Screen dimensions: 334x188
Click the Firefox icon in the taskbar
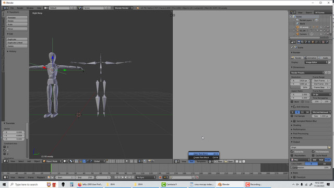coord(80,184)
